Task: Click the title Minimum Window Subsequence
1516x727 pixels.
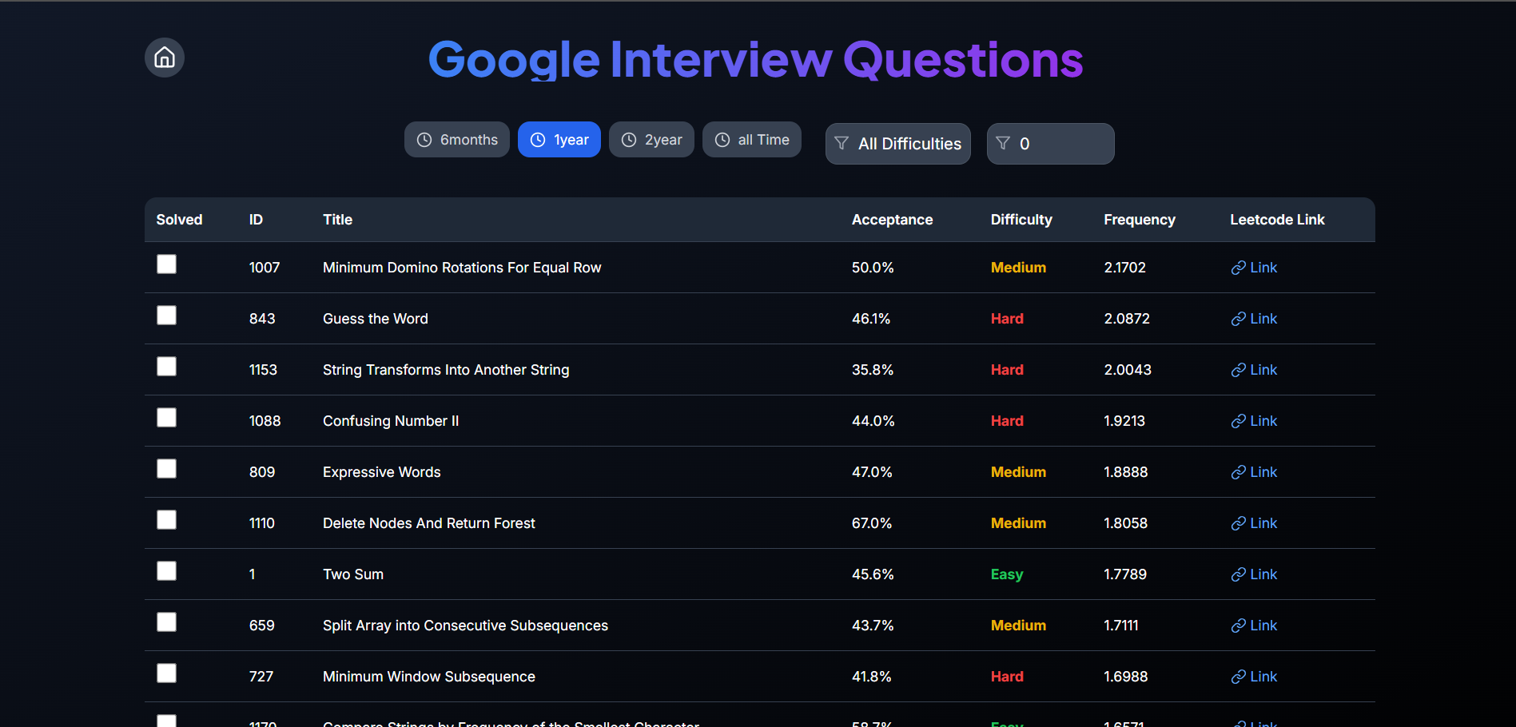Action: click(x=429, y=677)
